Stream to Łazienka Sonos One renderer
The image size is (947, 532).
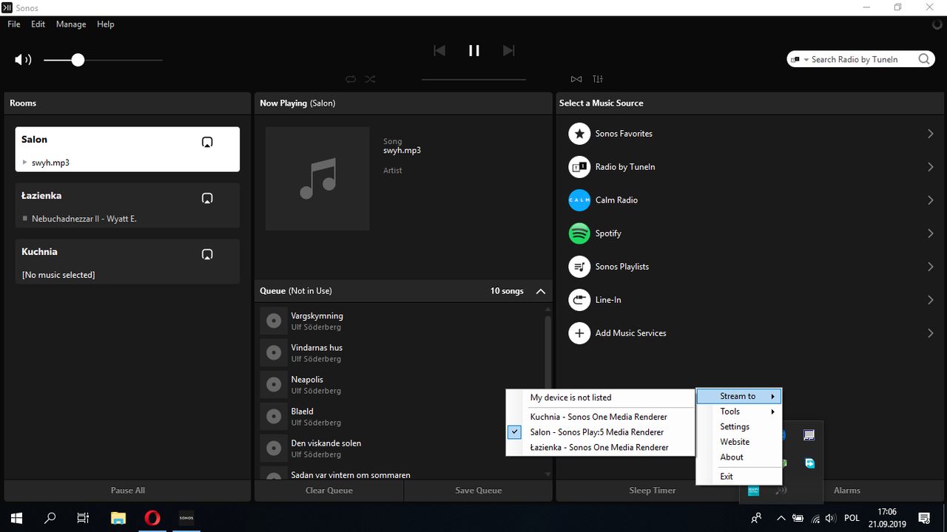tap(600, 447)
